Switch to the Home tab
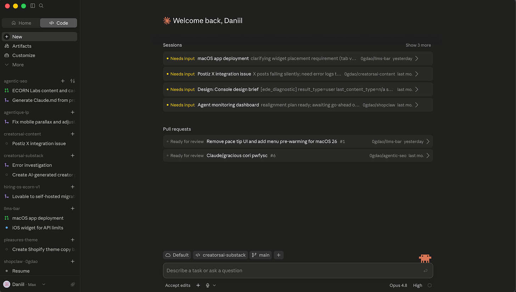516x292 pixels. point(21,23)
